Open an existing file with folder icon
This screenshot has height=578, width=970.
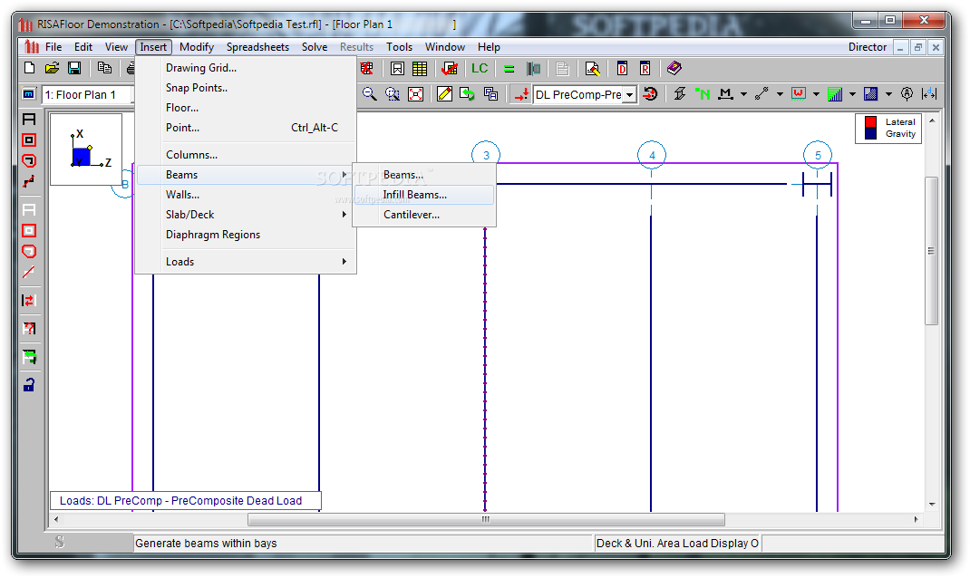52,68
